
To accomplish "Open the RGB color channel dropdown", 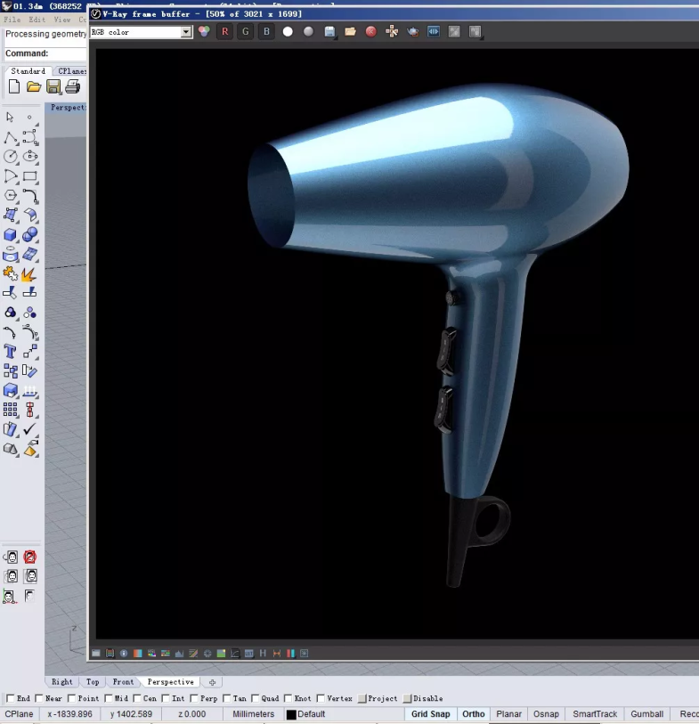I will pyautogui.click(x=186, y=32).
